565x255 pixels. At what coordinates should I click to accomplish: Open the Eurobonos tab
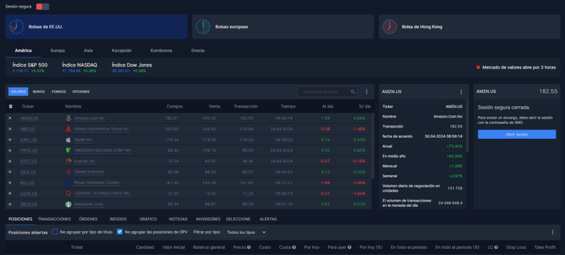coord(162,50)
